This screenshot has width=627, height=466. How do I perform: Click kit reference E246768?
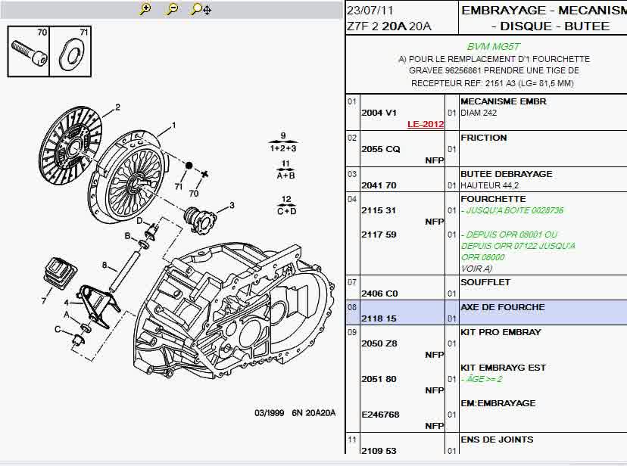pyautogui.click(x=380, y=415)
